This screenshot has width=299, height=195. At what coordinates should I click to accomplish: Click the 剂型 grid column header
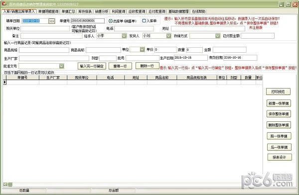pos(234,78)
